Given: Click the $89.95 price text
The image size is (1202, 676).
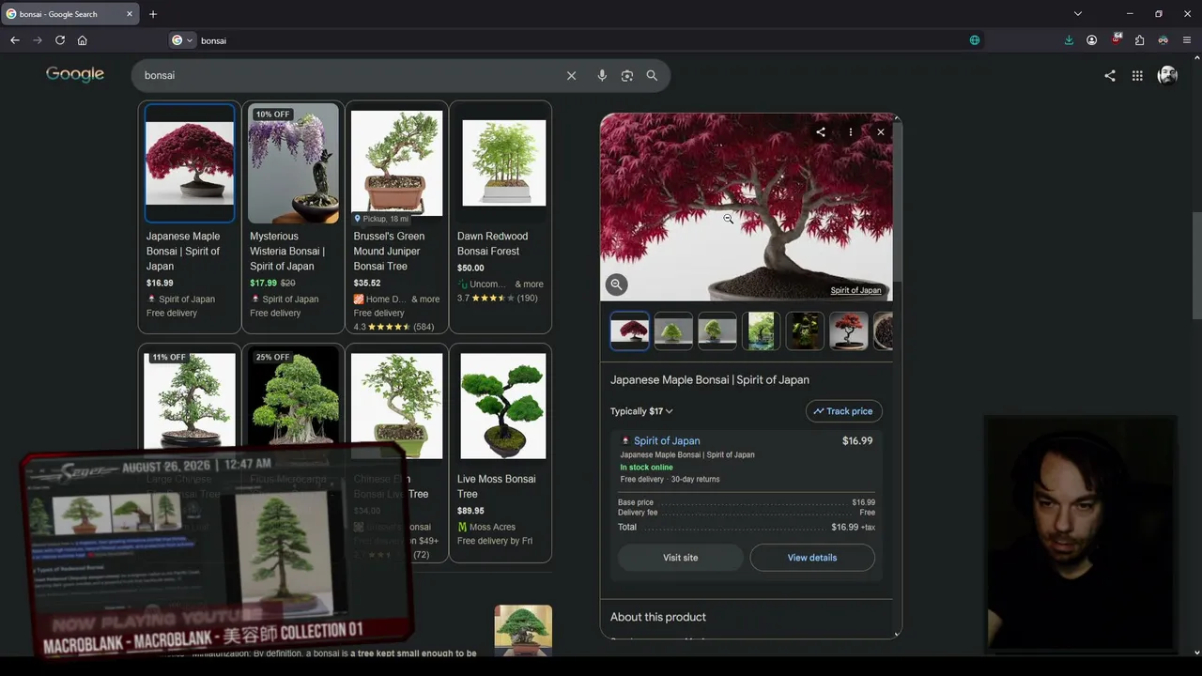Looking at the screenshot, I should 470,511.
